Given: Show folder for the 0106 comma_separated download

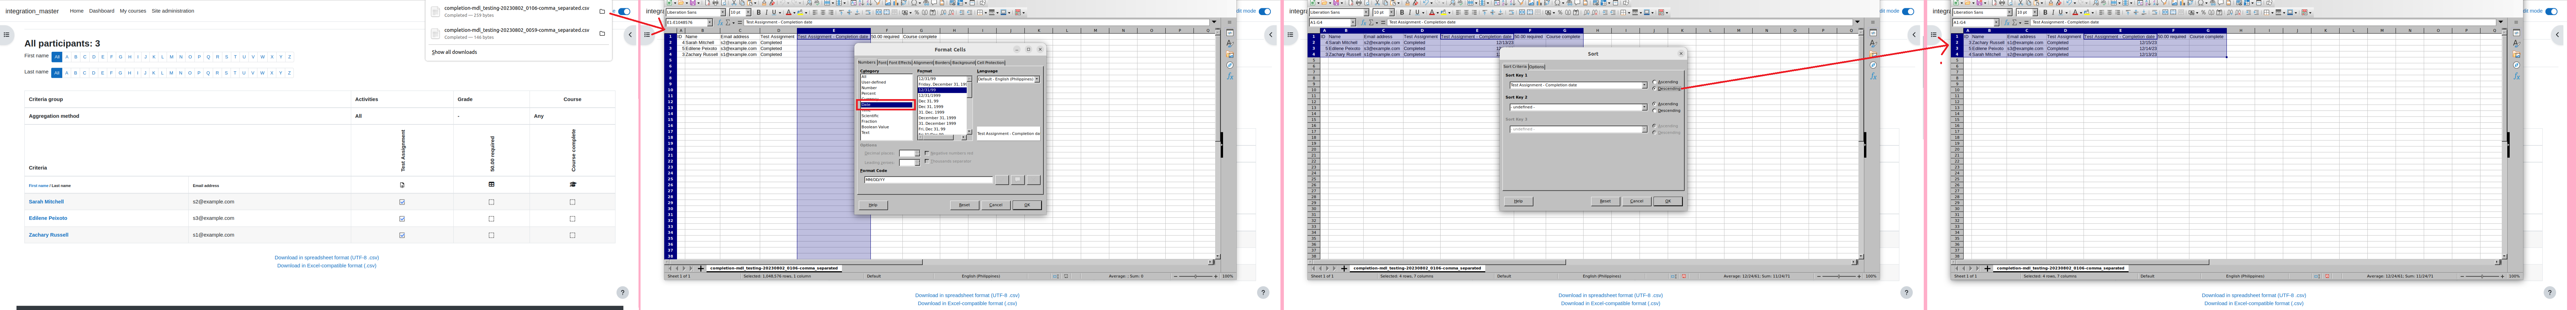Looking at the screenshot, I should [602, 11].
